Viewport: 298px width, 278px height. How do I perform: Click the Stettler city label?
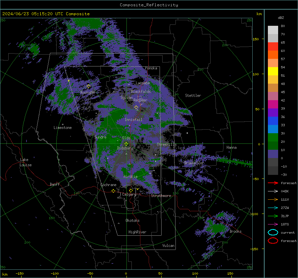coord(193,96)
